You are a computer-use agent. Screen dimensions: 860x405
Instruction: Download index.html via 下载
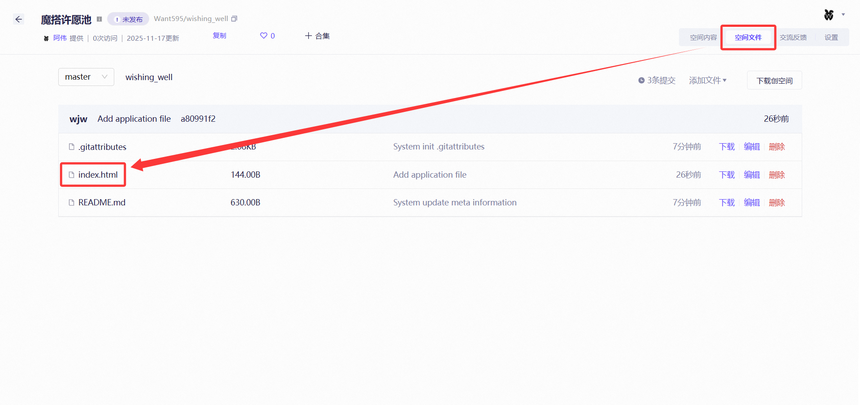pos(727,175)
